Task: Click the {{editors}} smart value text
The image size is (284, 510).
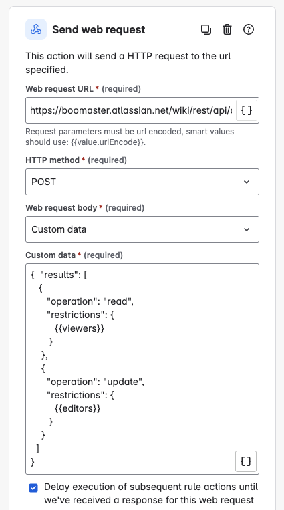Action: click(78, 408)
